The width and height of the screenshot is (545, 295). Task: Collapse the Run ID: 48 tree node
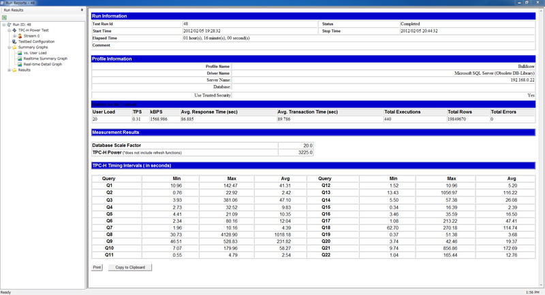tap(4, 24)
